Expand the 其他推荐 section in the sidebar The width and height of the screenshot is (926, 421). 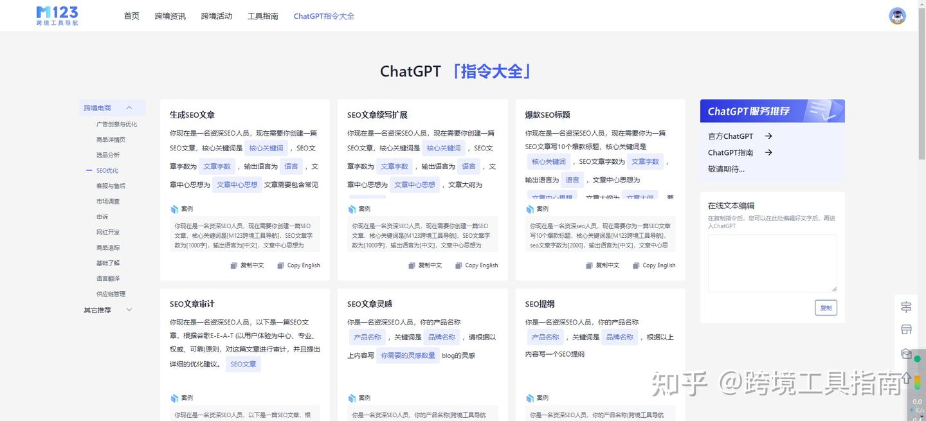(x=128, y=309)
